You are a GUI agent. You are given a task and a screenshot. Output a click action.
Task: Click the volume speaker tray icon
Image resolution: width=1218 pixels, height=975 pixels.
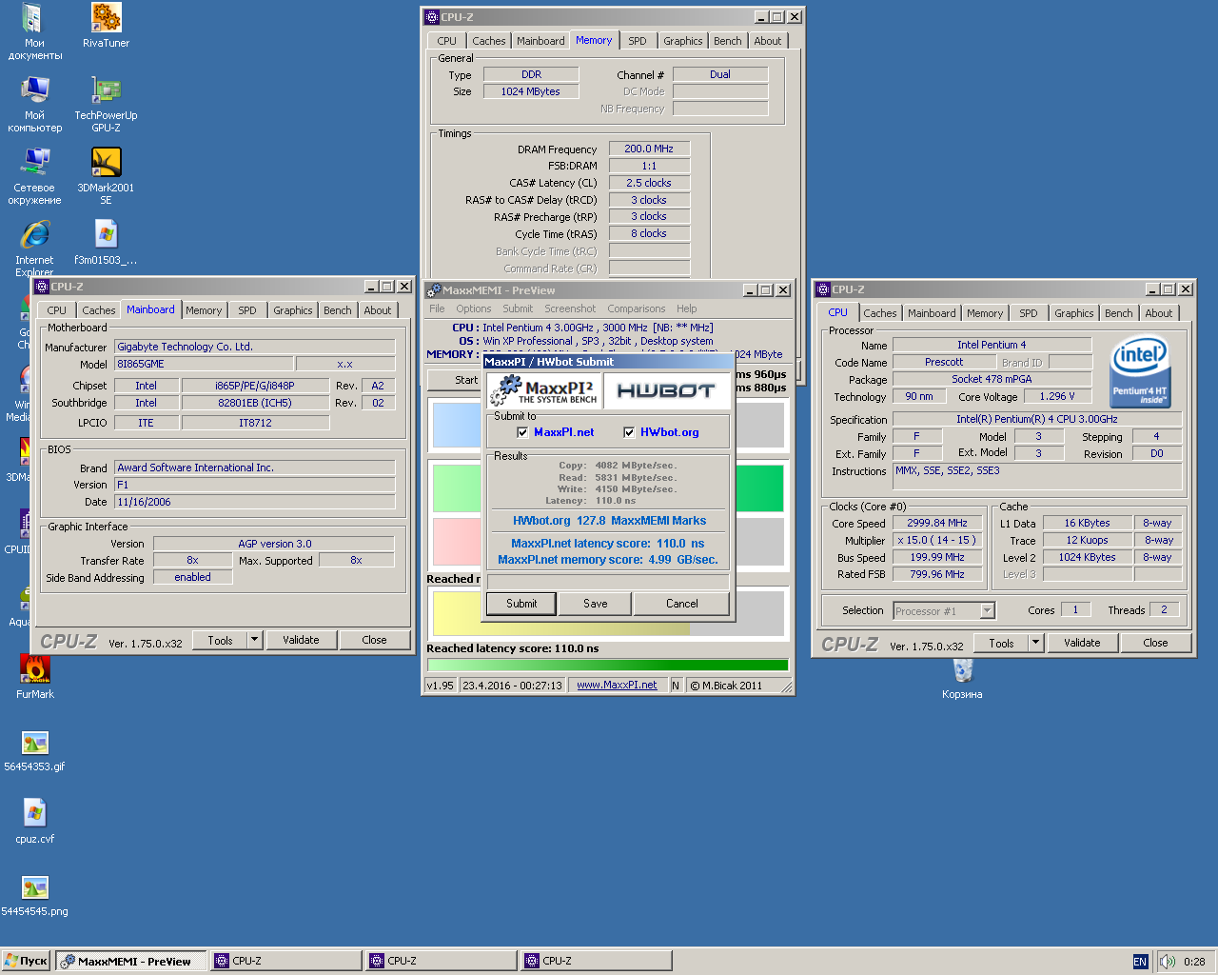click(1167, 962)
